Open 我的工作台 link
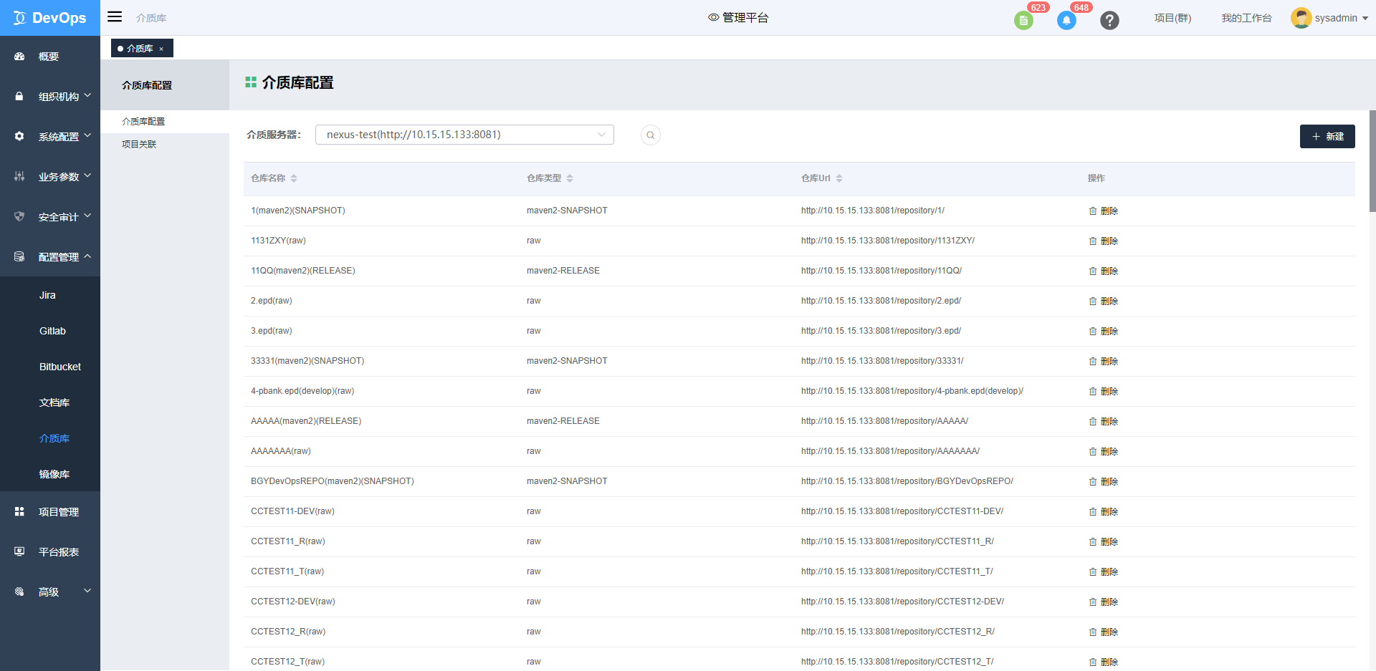 click(x=1246, y=18)
